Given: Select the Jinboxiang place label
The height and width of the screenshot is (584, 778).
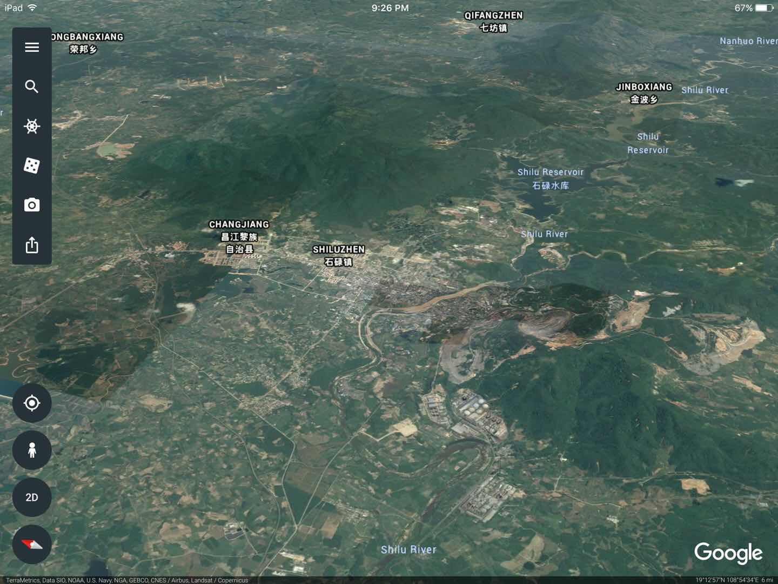Looking at the screenshot, I should (x=644, y=93).
